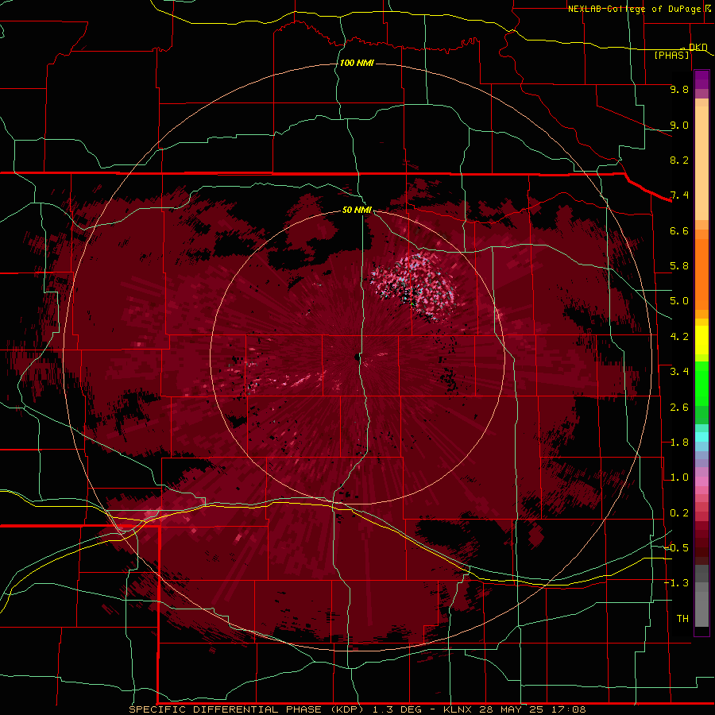Click the 0.2 scale value

pos(679,513)
